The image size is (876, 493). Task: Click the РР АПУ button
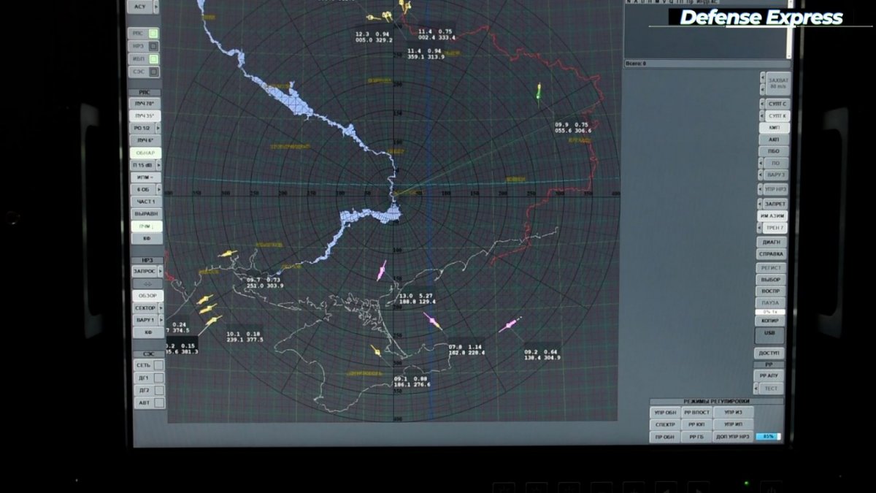pos(769,375)
